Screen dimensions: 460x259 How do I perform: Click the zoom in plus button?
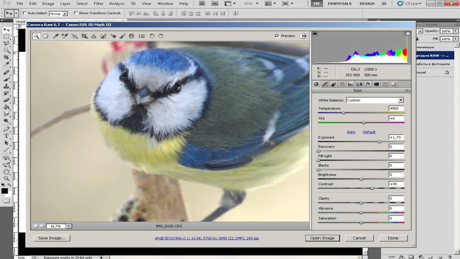[x=42, y=226]
